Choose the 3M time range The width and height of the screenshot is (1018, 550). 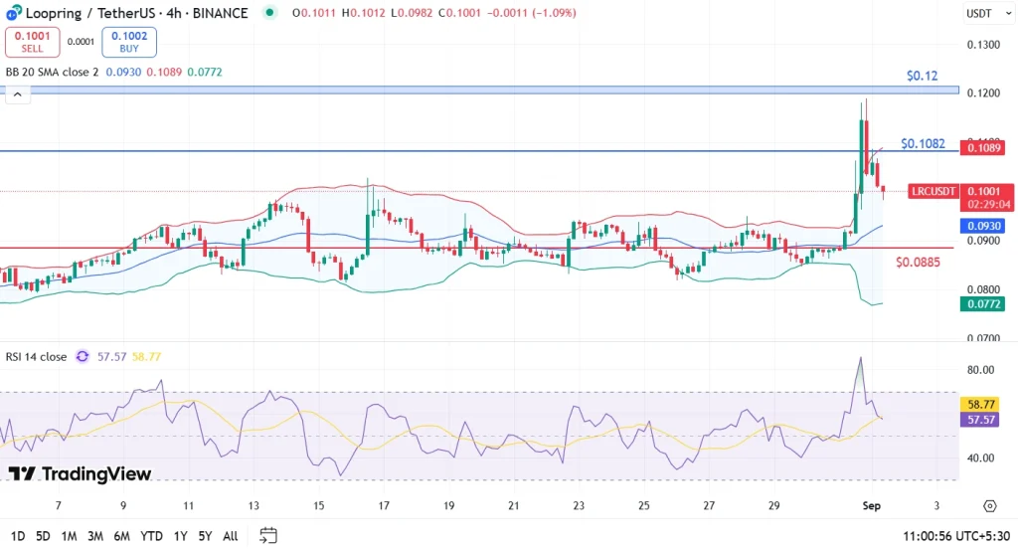95,535
